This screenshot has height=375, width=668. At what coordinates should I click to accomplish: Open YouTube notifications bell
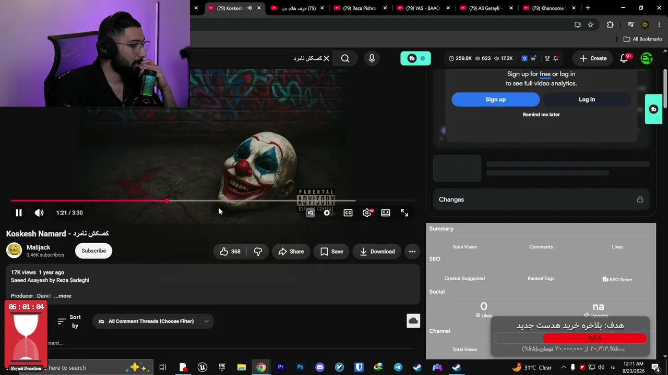[624, 58]
